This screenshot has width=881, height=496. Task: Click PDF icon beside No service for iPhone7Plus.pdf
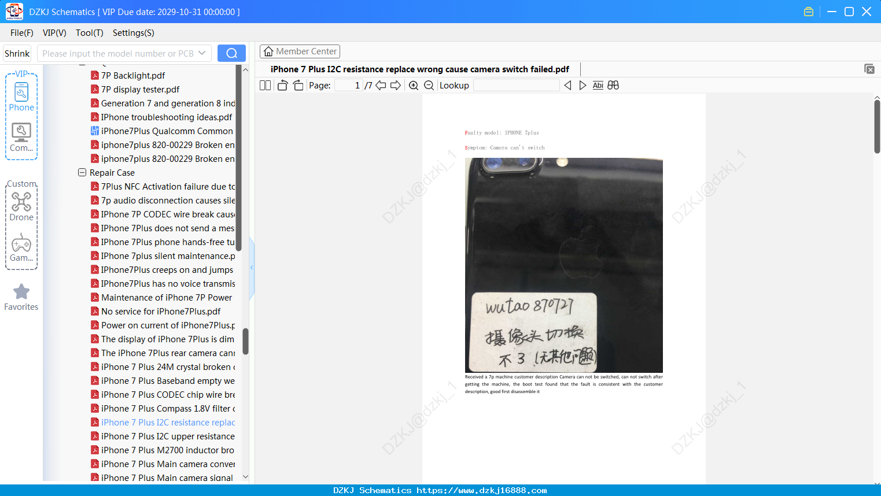click(95, 311)
